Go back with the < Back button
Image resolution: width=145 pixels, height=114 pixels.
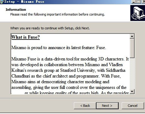[x=85, y=106]
